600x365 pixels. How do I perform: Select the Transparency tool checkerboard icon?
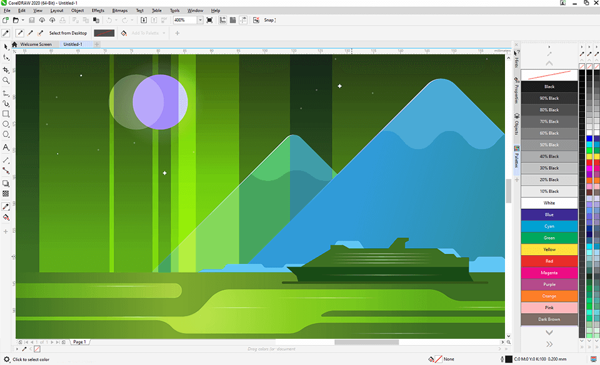(x=6, y=194)
